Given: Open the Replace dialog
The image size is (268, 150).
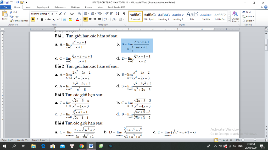Looking at the screenshot, I should click(x=248, y=16).
